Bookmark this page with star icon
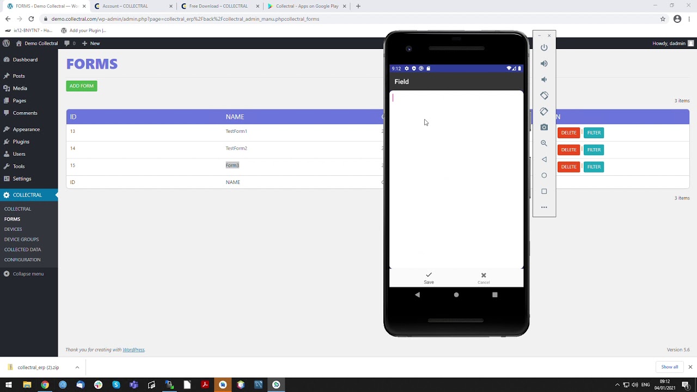This screenshot has width=697, height=392. point(663,19)
